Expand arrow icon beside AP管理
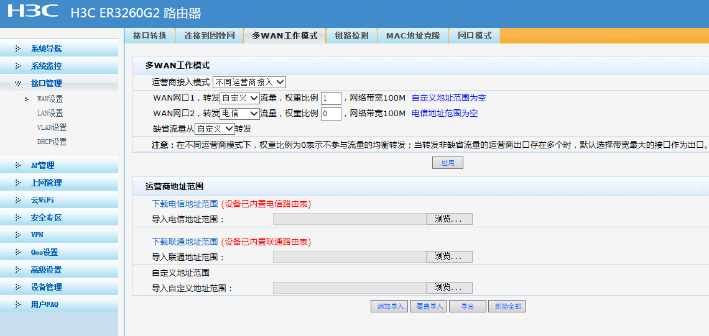The width and height of the screenshot is (709, 336). tap(18, 165)
